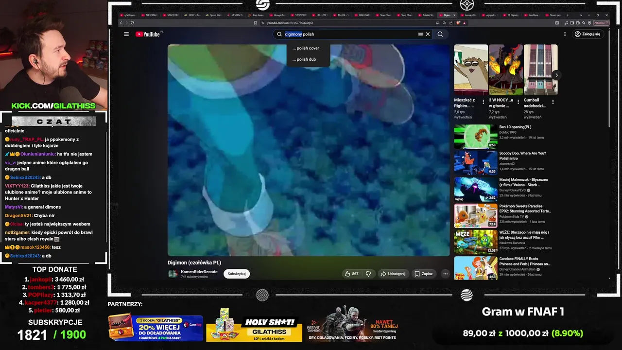Click the Subskrybuj button
The image size is (622, 350).
tap(237, 274)
